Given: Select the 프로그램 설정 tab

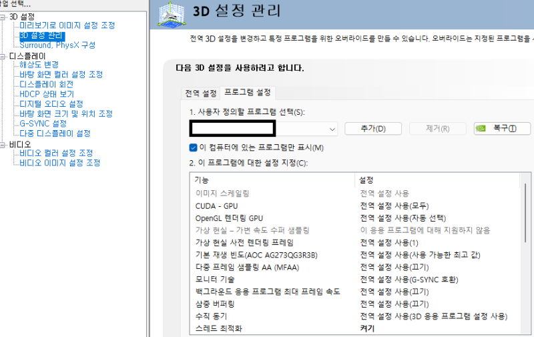Looking at the screenshot, I should click(x=248, y=93).
